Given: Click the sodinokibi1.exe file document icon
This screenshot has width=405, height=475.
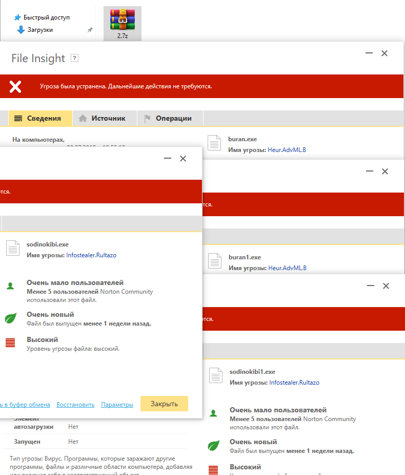Looking at the screenshot, I should pyautogui.click(x=216, y=375).
